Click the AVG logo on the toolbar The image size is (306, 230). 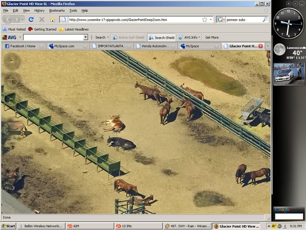coord(10,38)
